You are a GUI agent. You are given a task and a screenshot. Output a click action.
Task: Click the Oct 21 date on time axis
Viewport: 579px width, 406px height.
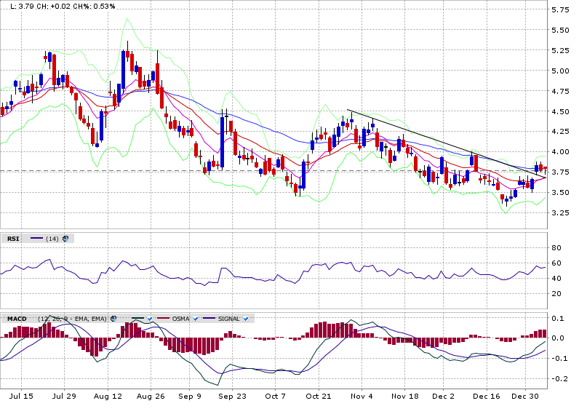318,396
